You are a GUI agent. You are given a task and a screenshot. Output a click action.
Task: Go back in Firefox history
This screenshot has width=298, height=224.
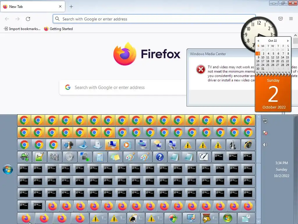pos(7,19)
